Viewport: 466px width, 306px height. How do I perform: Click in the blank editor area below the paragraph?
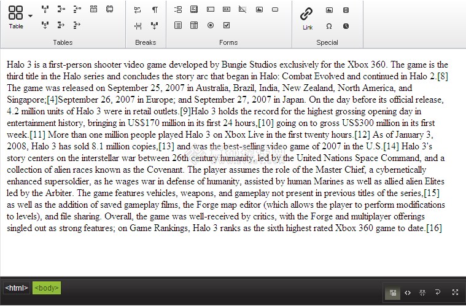(x=233, y=256)
